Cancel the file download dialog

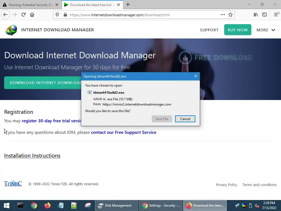click(x=185, y=119)
